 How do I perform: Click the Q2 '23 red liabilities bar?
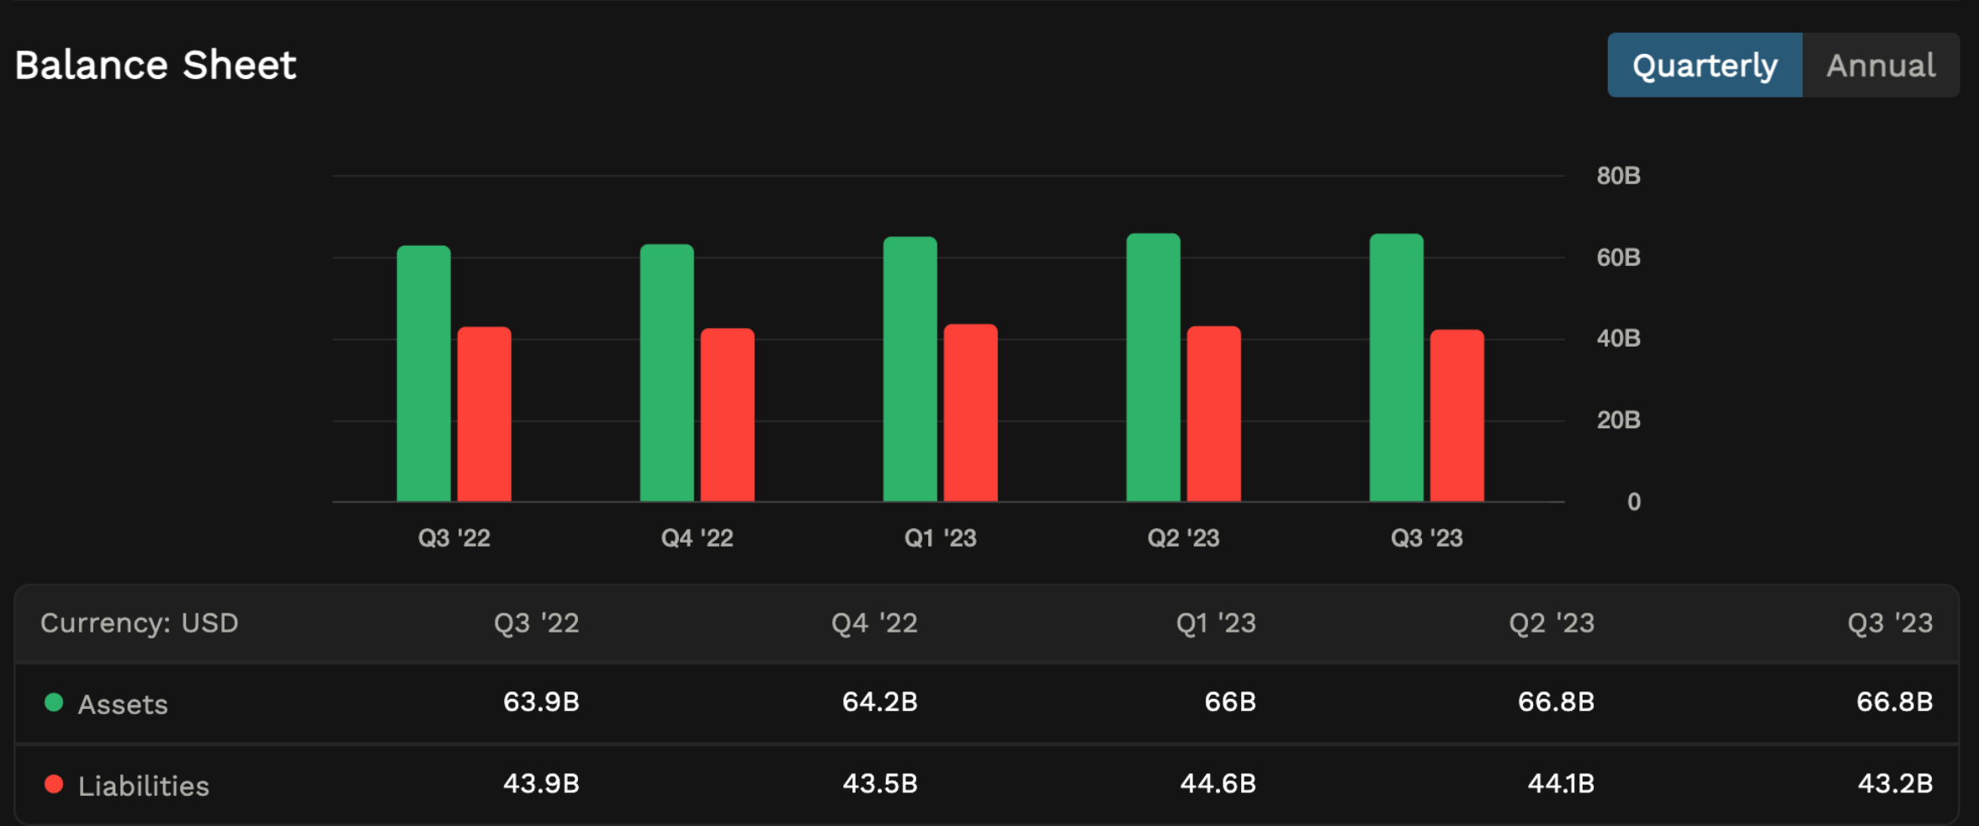[x=1213, y=414]
